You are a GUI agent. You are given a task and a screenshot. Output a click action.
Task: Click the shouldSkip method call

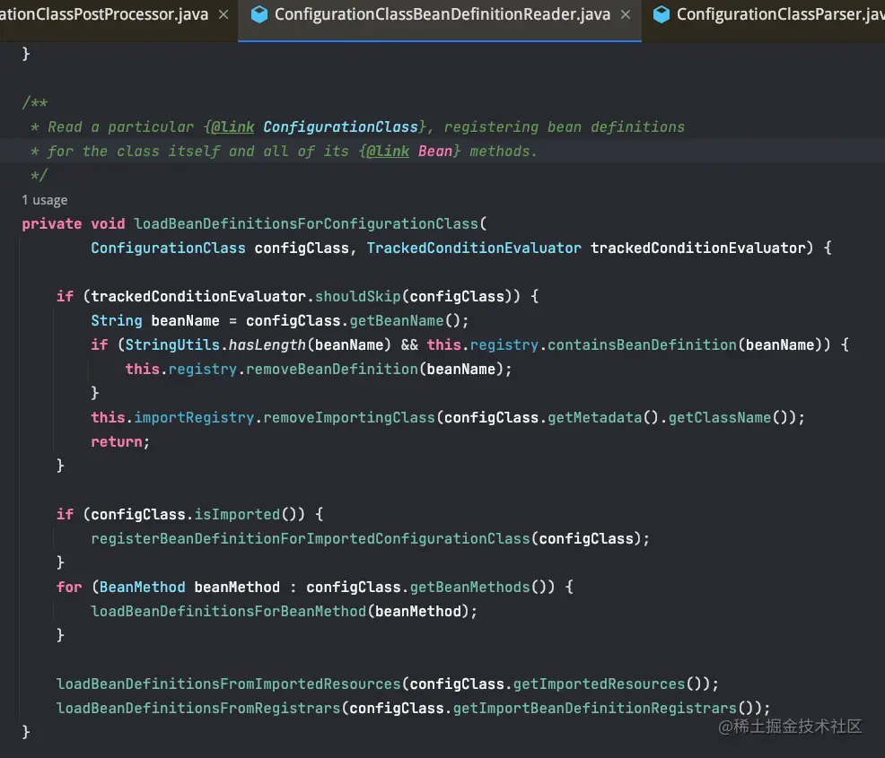click(x=357, y=297)
